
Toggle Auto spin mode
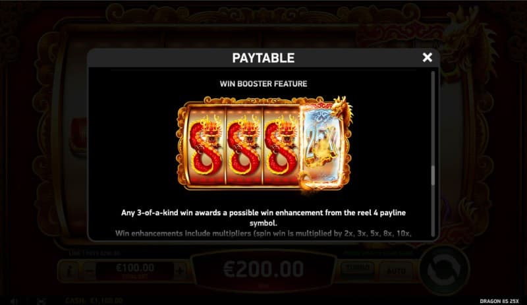click(396, 271)
